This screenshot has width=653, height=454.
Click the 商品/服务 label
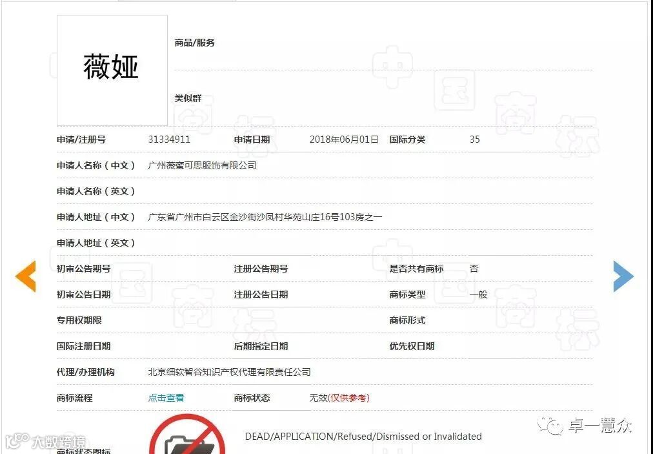point(194,43)
